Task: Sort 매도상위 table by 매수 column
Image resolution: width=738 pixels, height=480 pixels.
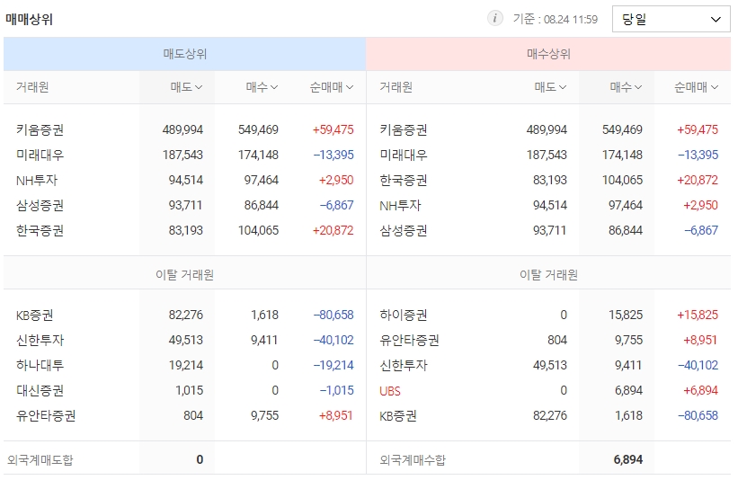Action: pos(262,87)
